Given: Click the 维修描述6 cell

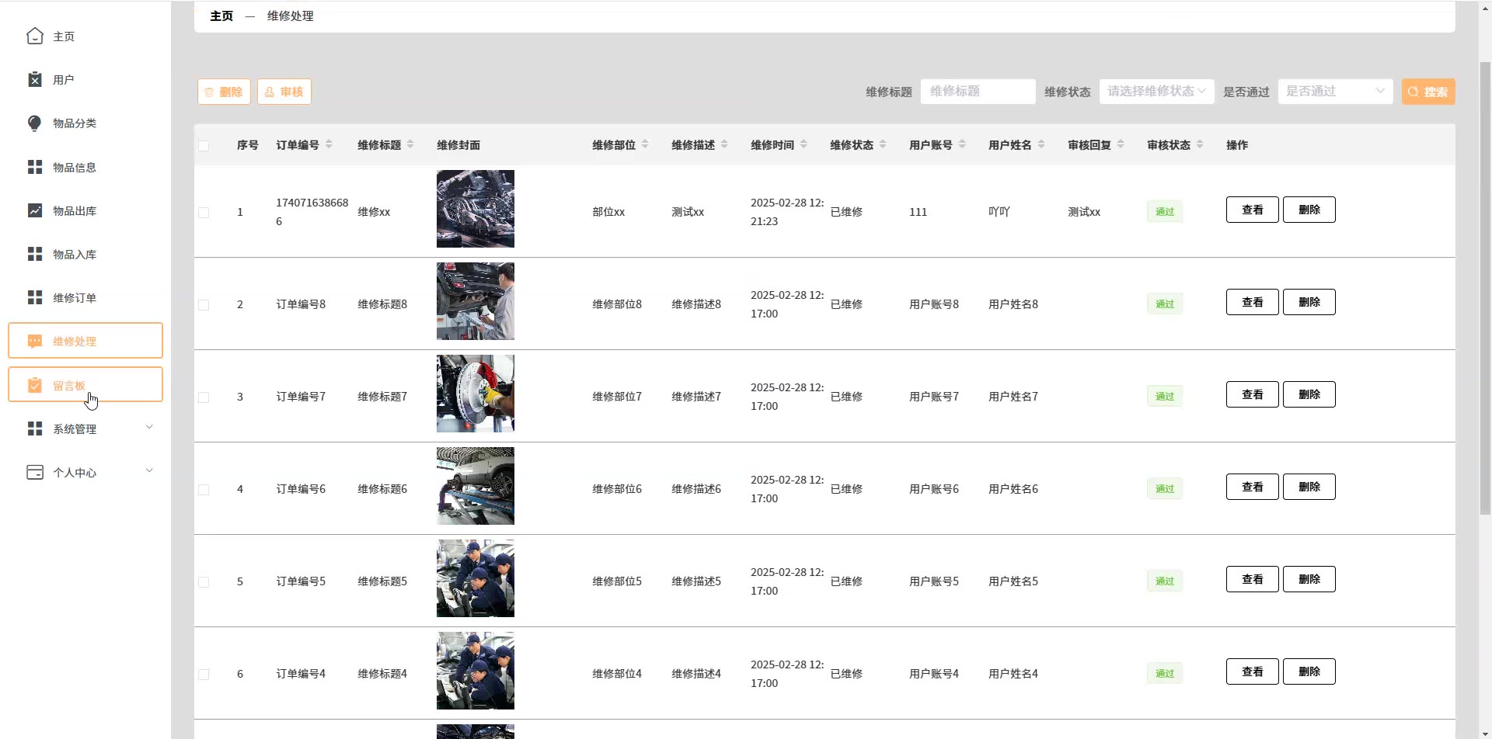Looking at the screenshot, I should point(696,489).
